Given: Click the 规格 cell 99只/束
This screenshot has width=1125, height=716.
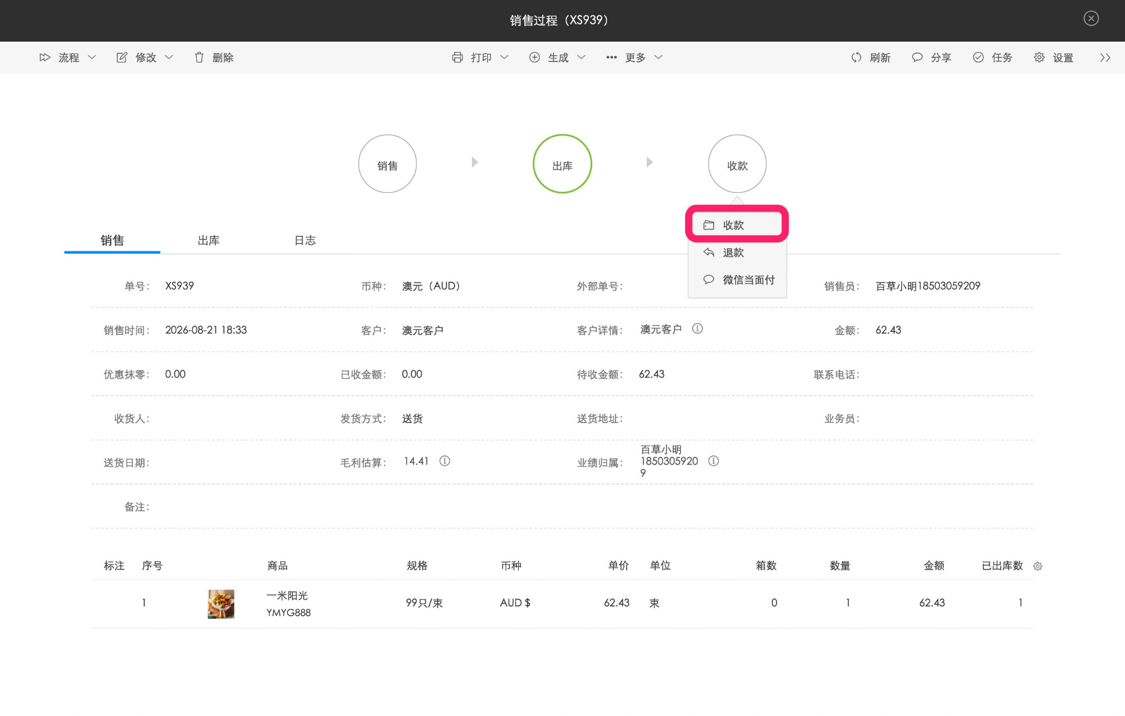Looking at the screenshot, I should click(x=424, y=603).
